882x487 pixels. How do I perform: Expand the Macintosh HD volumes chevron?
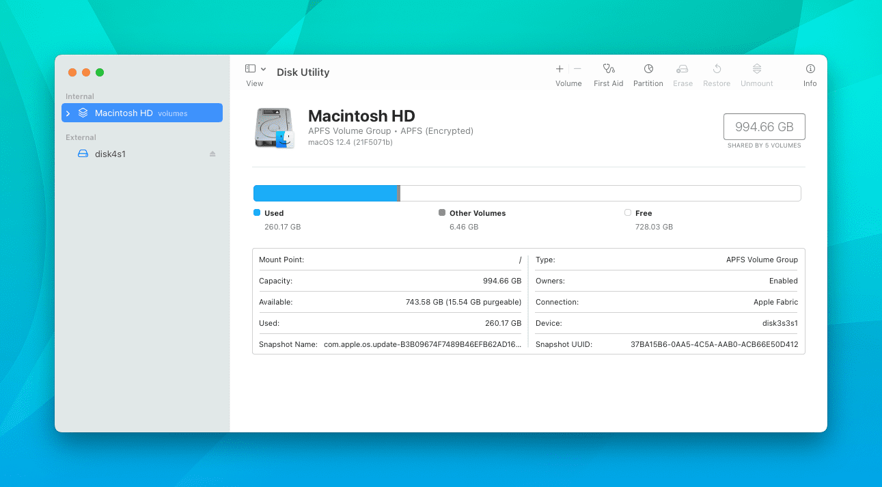pyautogui.click(x=68, y=113)
